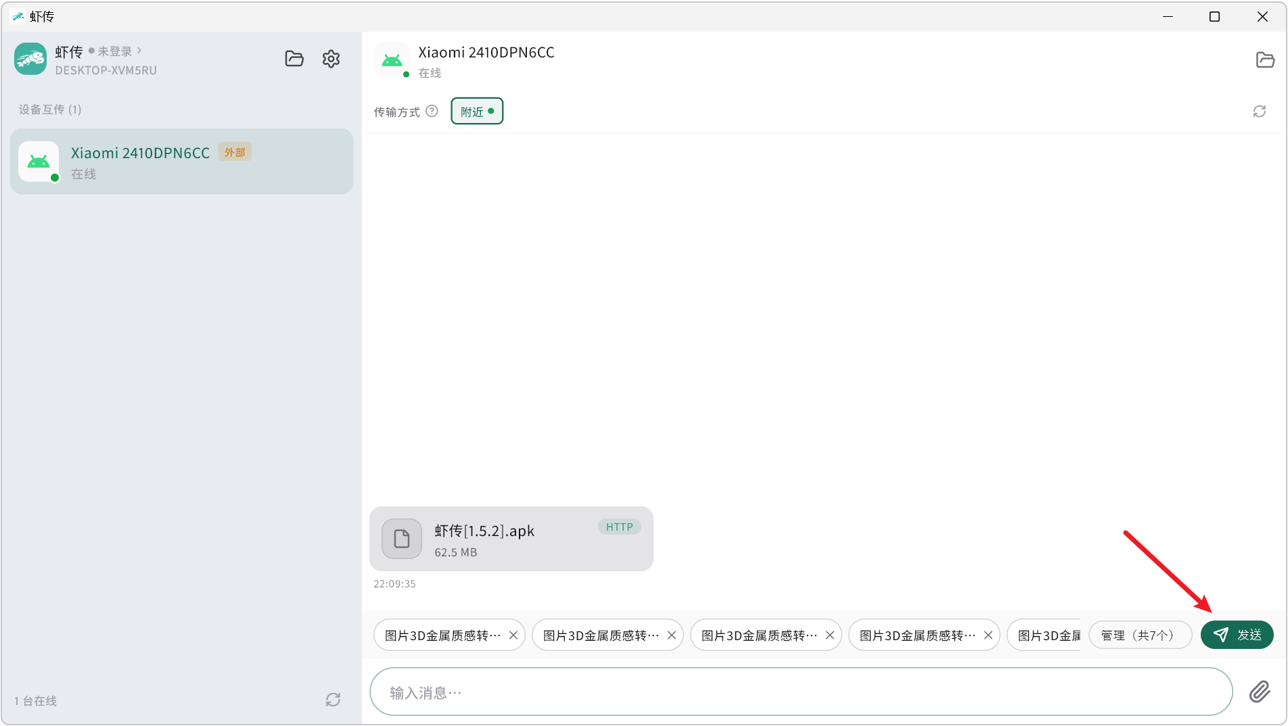
Task: Click the third 图片3D金属质感转 attachment chip label
Action: pos(760,635)
